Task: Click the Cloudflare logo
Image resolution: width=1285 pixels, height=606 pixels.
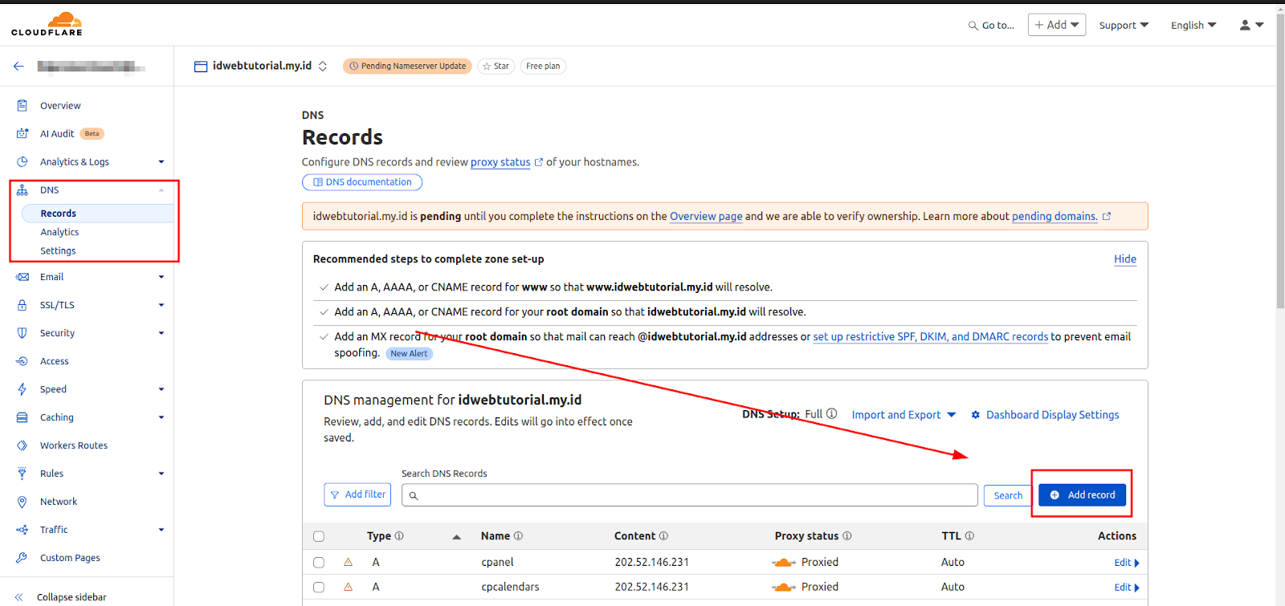Action: pyautogui.click(x=47, y=24)
